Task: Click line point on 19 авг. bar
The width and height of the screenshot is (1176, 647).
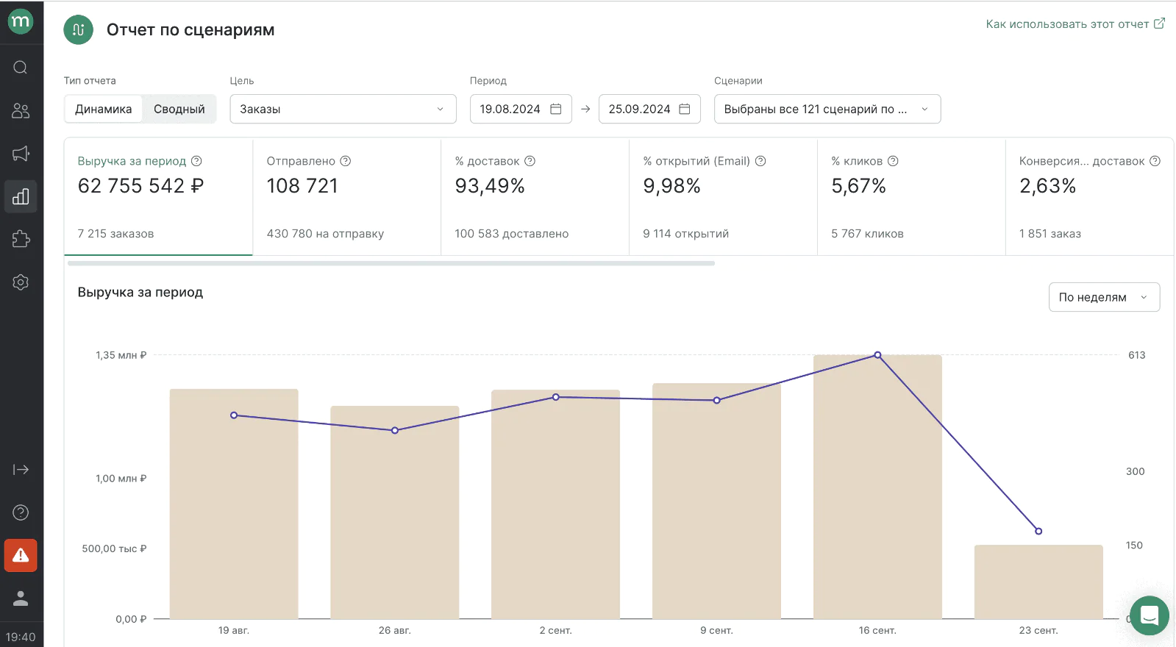Action: [234, 415]
